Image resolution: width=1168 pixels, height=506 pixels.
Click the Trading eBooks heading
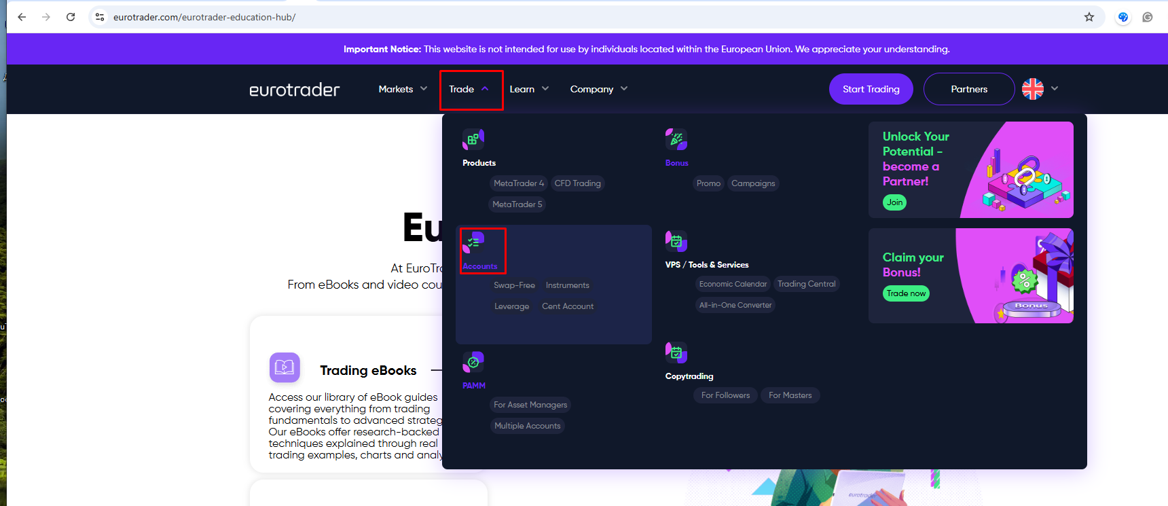(x=368, y=370)
